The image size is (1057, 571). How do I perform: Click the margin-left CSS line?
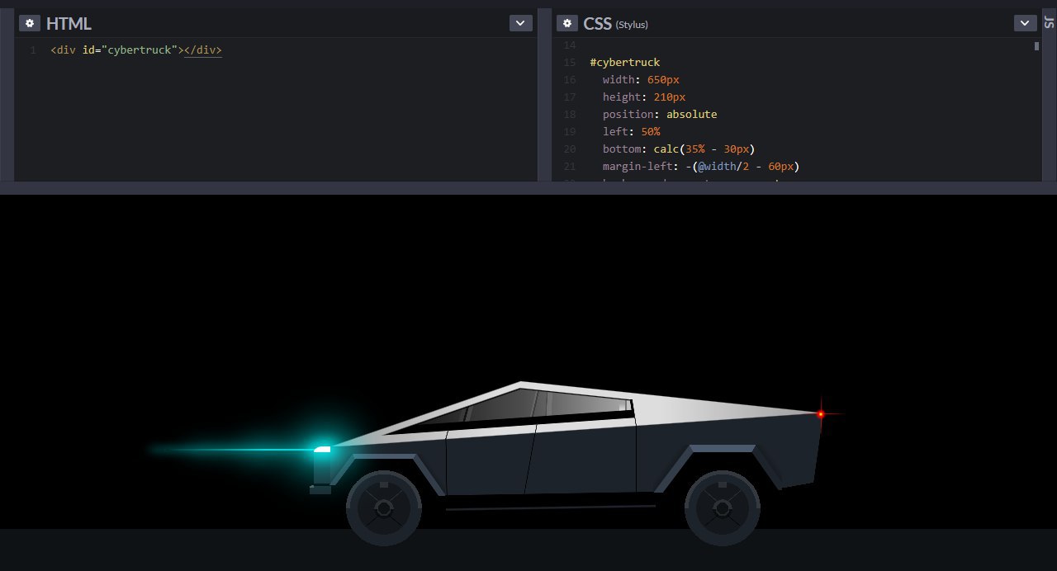[x=701, y=166]
